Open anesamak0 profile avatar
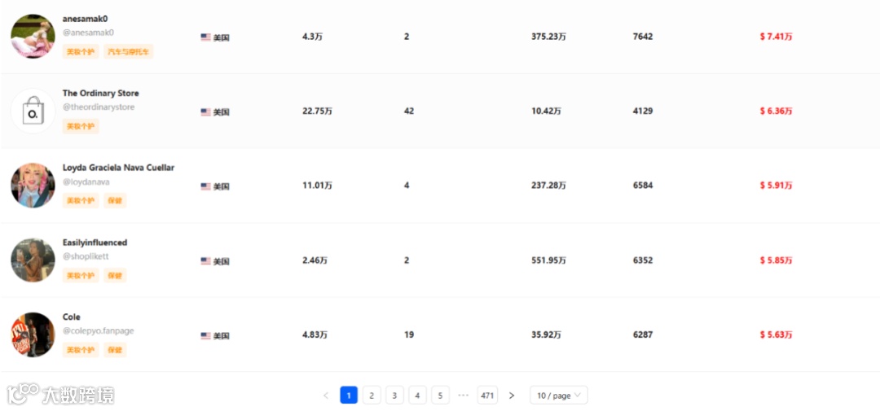The width and height of the screenshot is (880, 411). coord(33,37)
